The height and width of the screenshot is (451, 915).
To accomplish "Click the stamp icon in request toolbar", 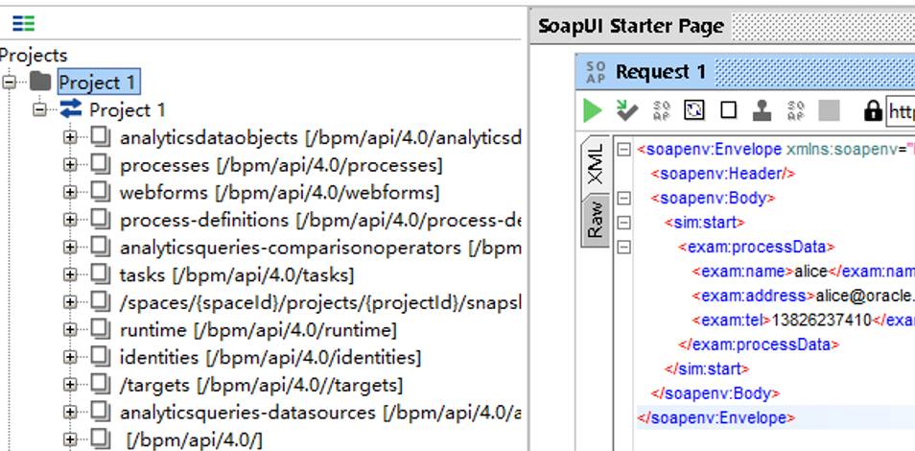I will [x=762, y=110].
